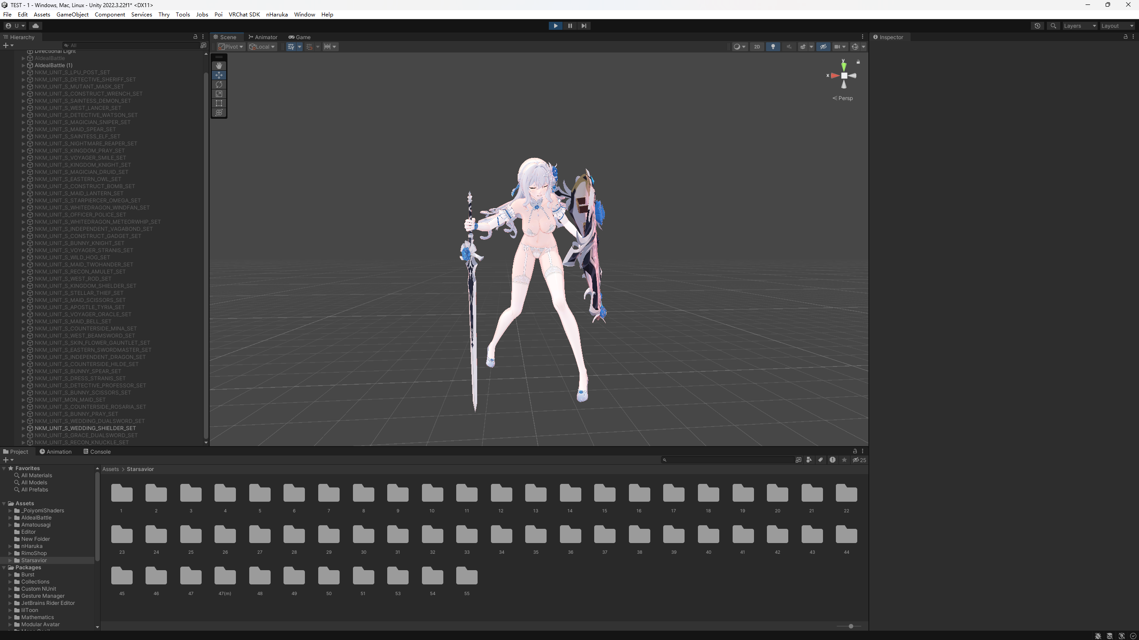Select the Move tool in Scene

tap(219, 75)
